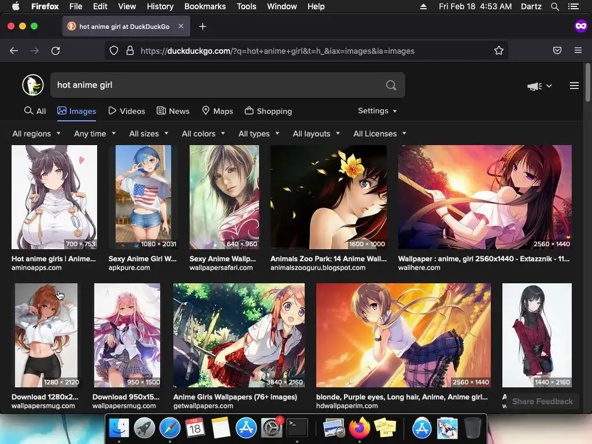Open 3840 × 2160 wallpaper thumbnail

[239, 335]
